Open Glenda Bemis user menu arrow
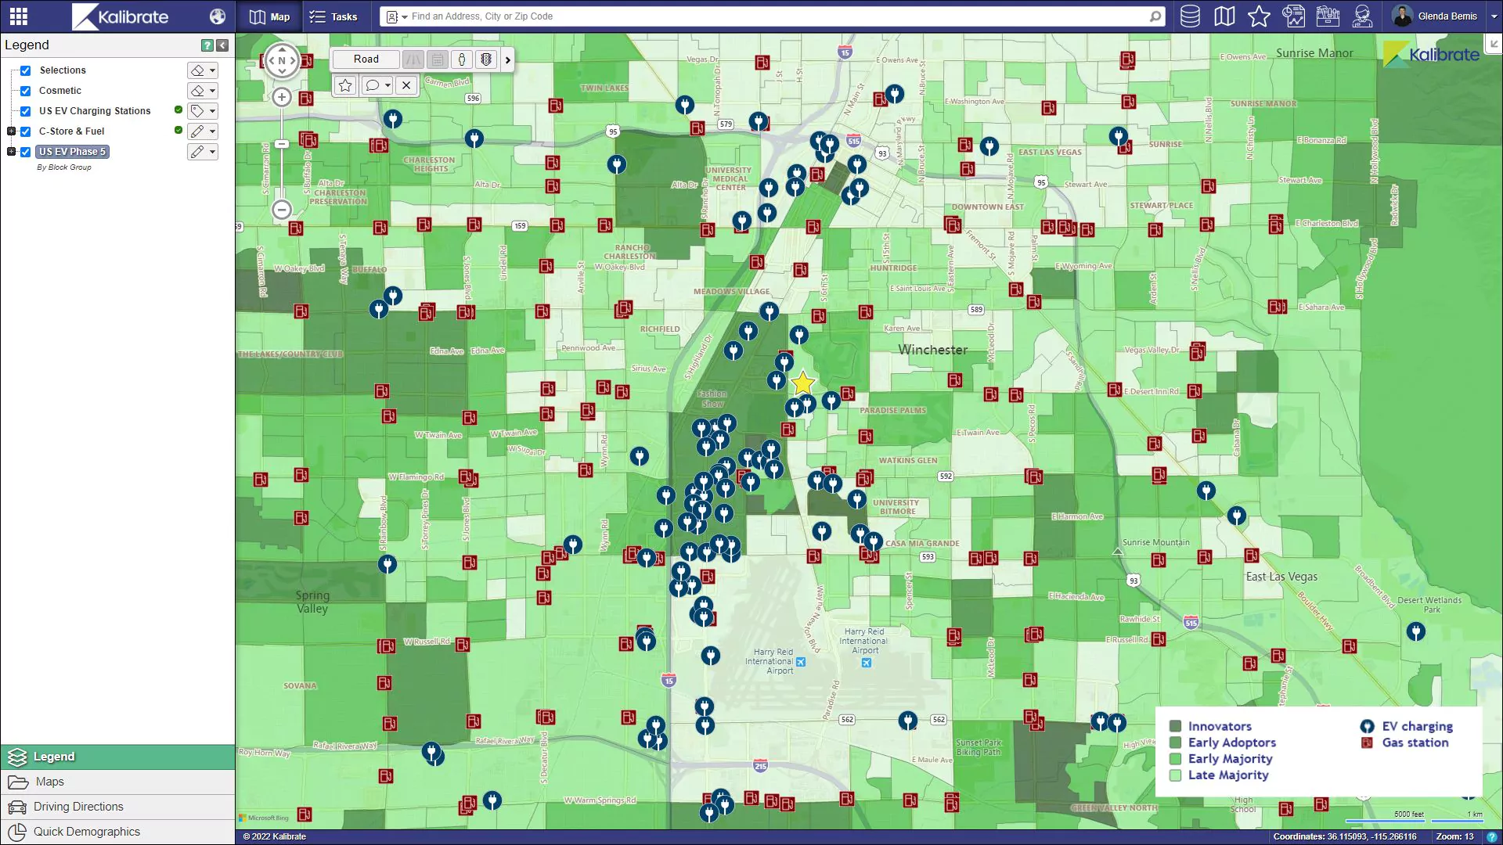Viewport: 1503px width, 845px height. 1494,16
